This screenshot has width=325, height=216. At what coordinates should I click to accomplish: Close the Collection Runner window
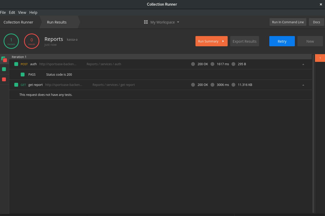pos(321,4)
